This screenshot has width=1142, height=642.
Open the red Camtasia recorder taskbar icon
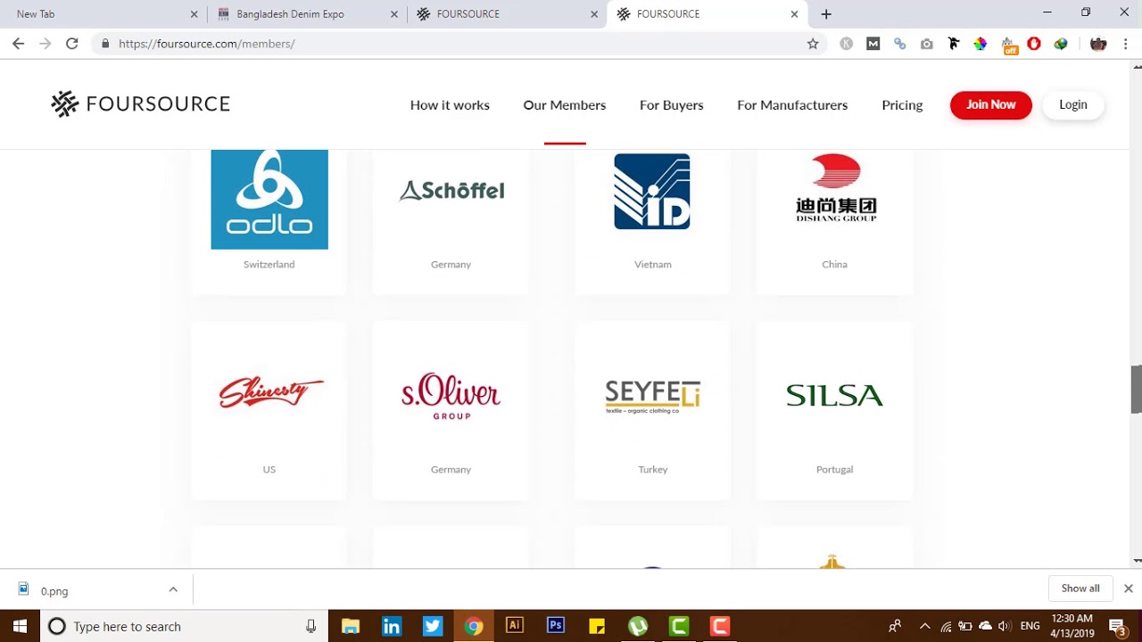point(720,626)
